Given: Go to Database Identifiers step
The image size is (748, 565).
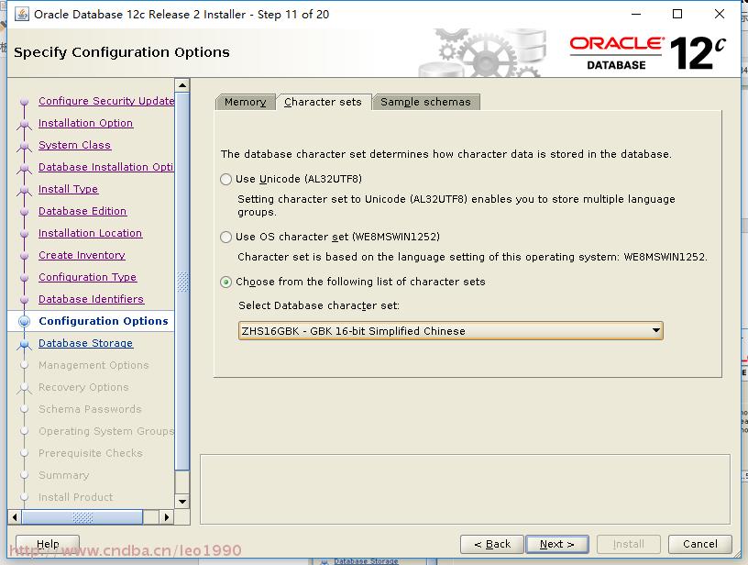Looking at the screenshot, I should coord(91,299).
